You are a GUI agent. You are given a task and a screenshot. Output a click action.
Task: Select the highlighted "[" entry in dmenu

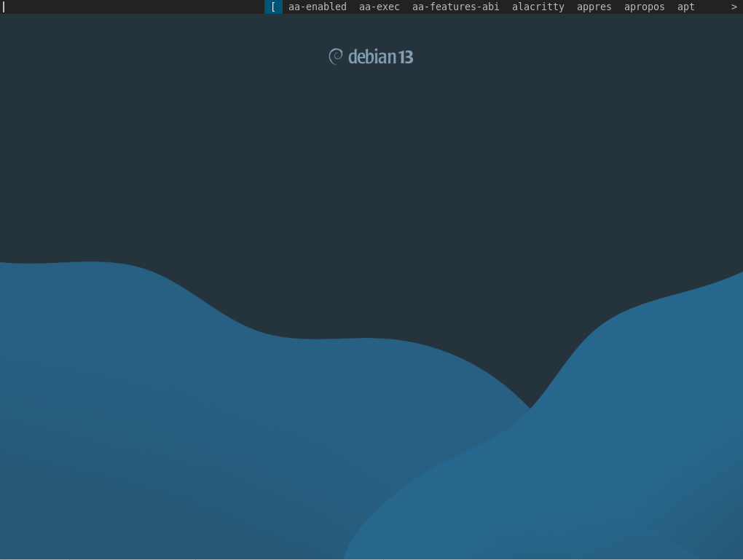273,7
